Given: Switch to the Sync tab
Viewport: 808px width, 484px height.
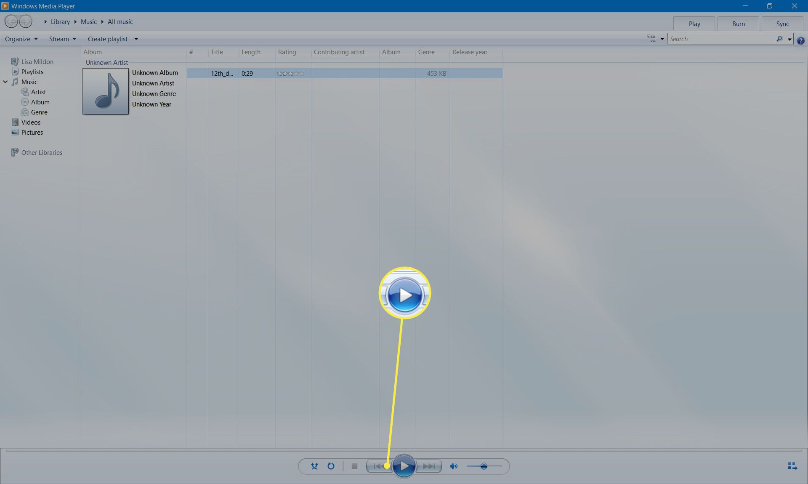Looking at the screenshot, I should 783,24.
